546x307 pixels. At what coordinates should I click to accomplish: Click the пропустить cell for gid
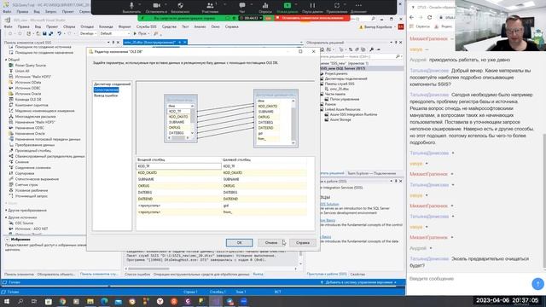pos(178,206)
